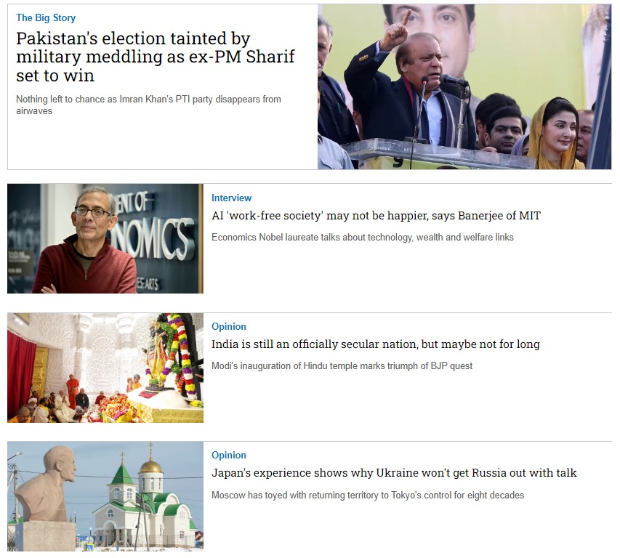Click Economics Nobel laureate summary text
Screen dimensions: 620x558
(x=362, y=237)
